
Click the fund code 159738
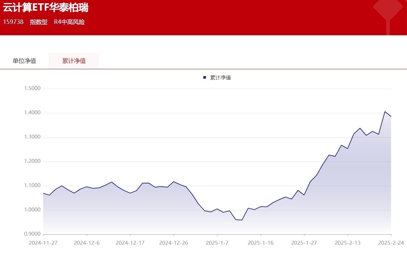pyautogui.click(x=13, y=22)
